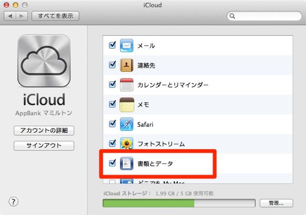Click the サインアウト button
306x215 pixels.
[x=44, y=146]
